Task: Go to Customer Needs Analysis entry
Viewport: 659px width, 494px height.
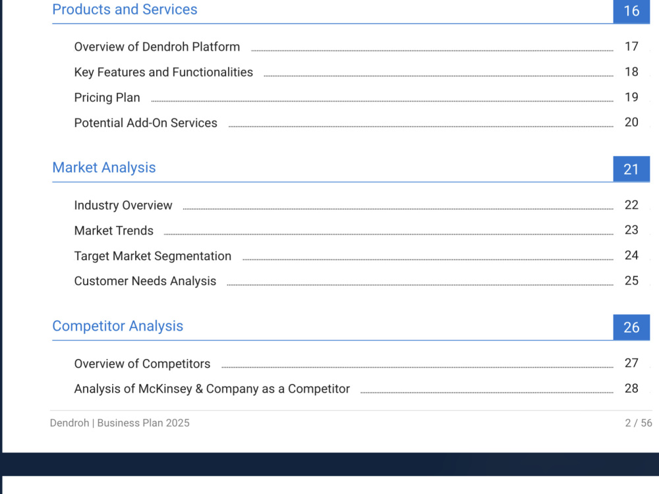Action: 145,281
